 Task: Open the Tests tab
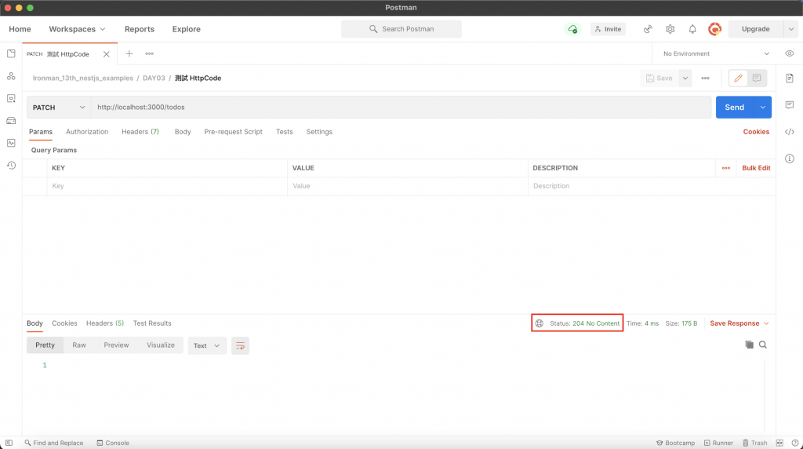pos(284,132)
